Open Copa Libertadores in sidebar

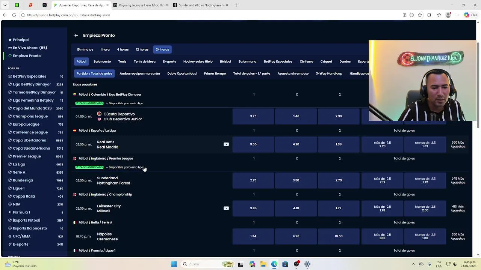[29, 140]
